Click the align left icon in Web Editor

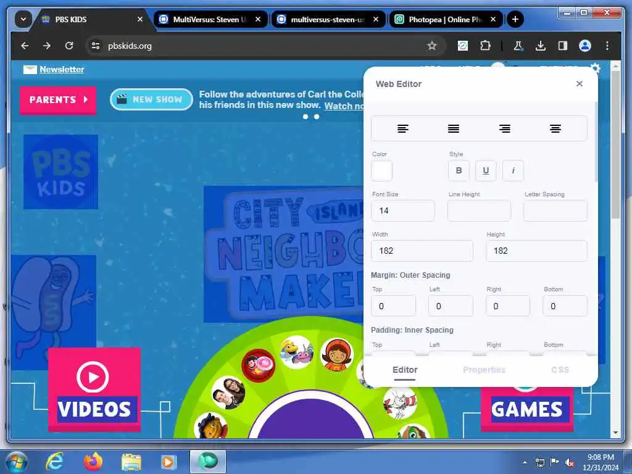[x=402, y=128]
